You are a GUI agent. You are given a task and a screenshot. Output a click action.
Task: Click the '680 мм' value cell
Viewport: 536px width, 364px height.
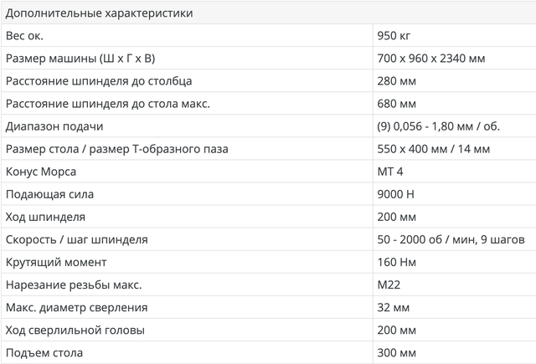pos(397,104)
